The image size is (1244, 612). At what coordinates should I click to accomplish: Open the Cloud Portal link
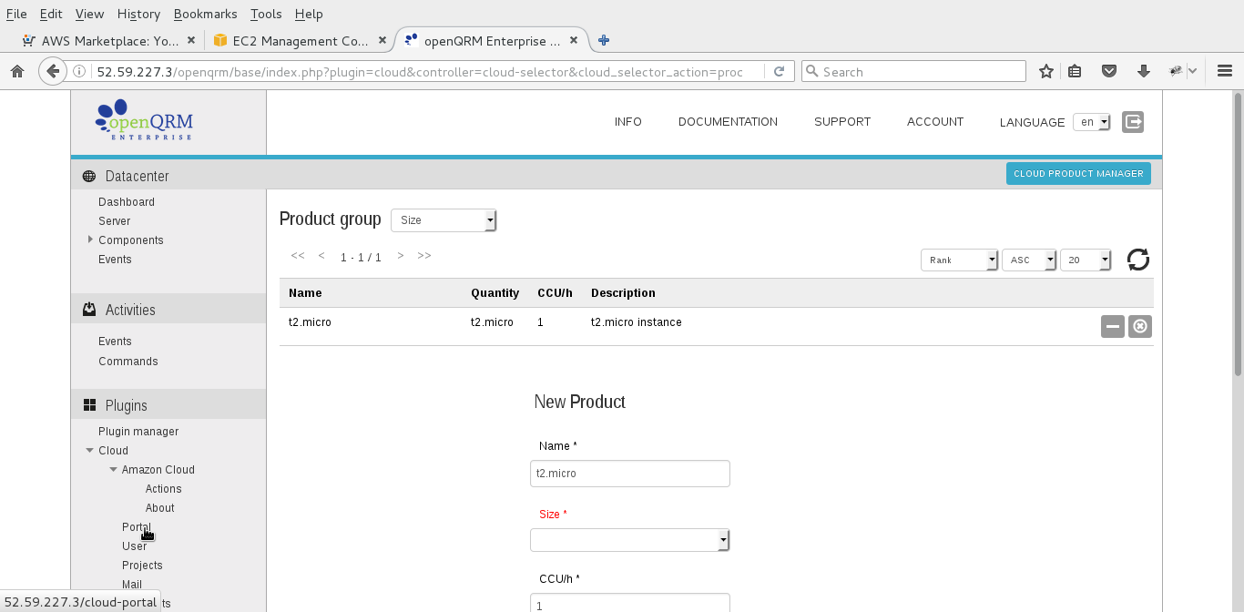(137, 527)
